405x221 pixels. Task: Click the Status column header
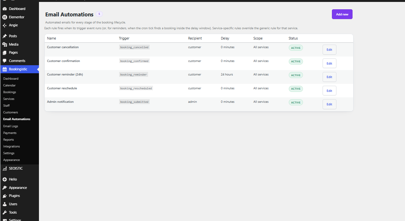[293, 38]
